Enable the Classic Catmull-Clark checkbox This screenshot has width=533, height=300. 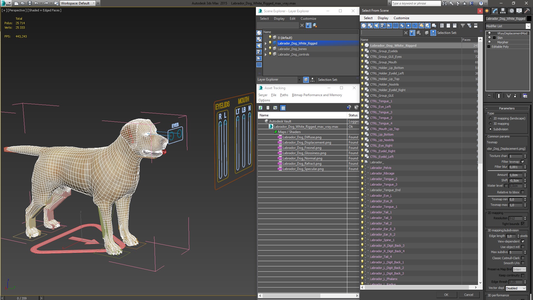pos(523,258)
